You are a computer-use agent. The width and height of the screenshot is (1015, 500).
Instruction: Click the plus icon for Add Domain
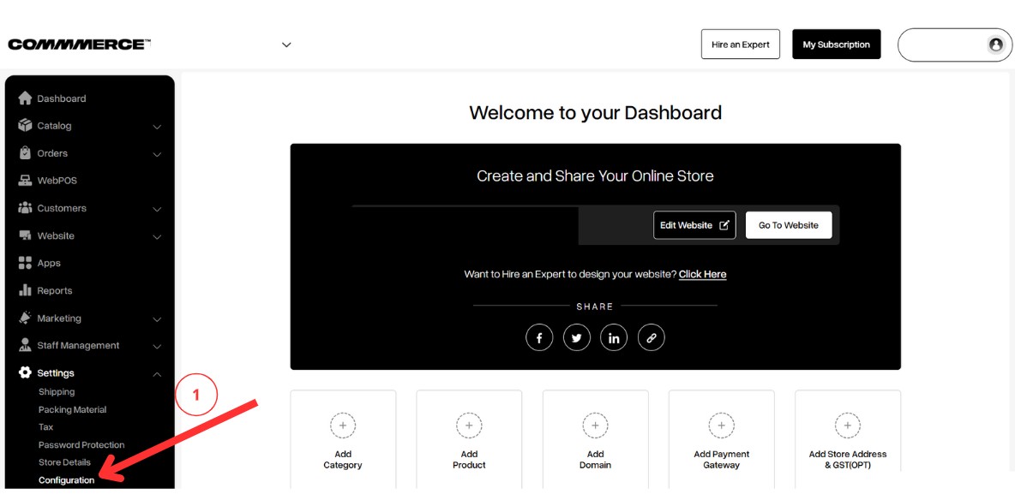(595, 426)
